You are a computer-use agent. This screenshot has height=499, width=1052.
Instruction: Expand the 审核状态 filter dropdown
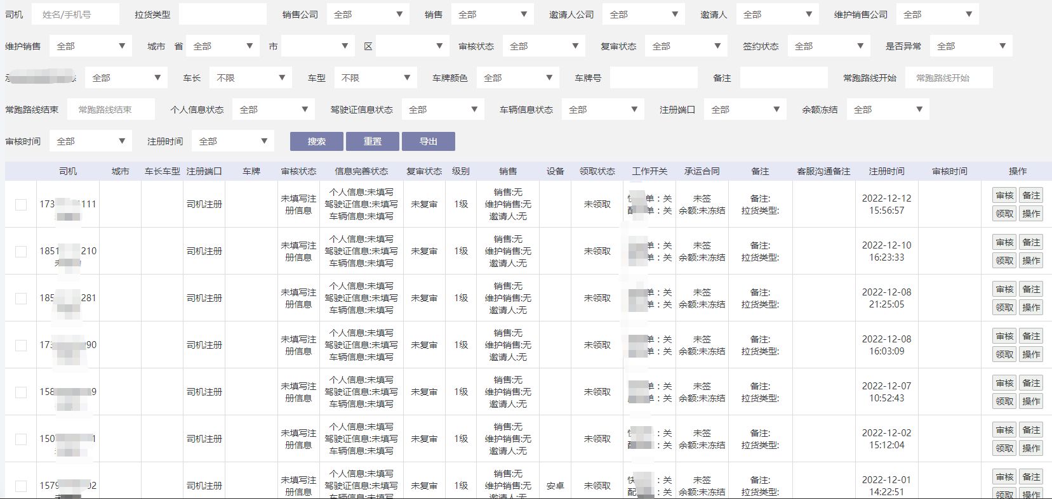[544, 46]
